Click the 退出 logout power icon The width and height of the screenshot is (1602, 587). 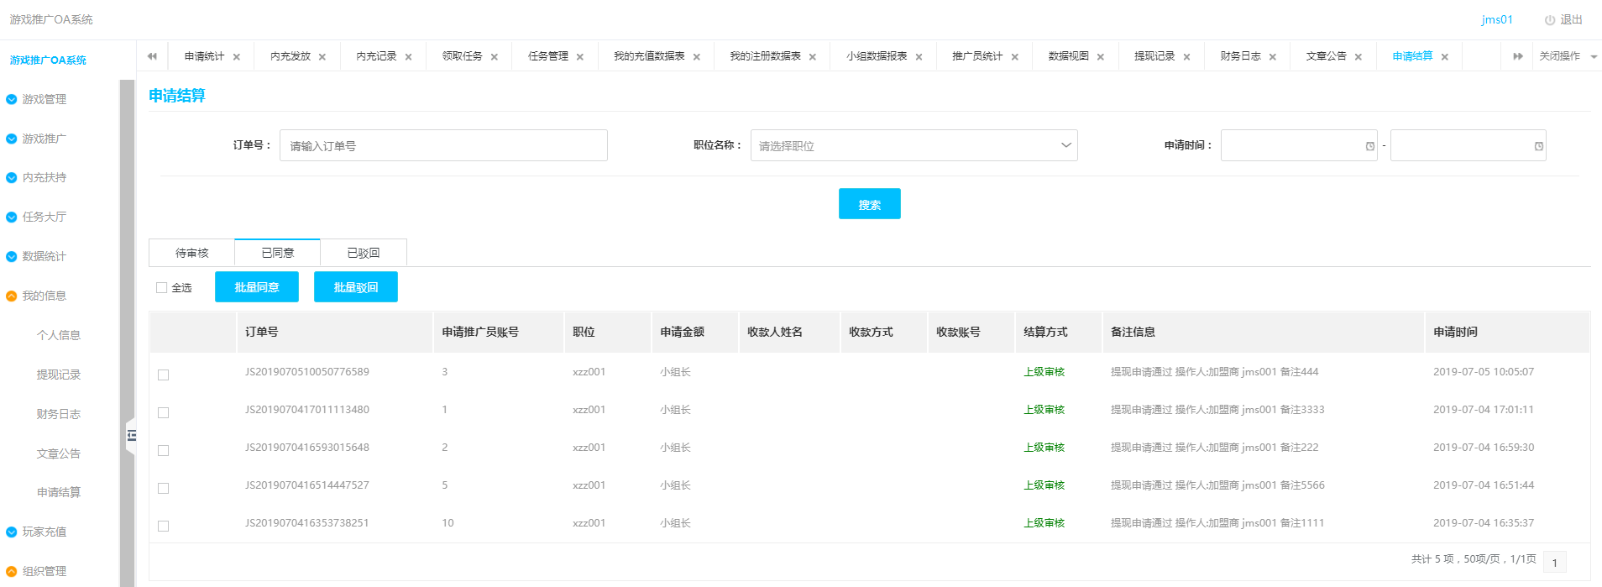click(1550, 20)
